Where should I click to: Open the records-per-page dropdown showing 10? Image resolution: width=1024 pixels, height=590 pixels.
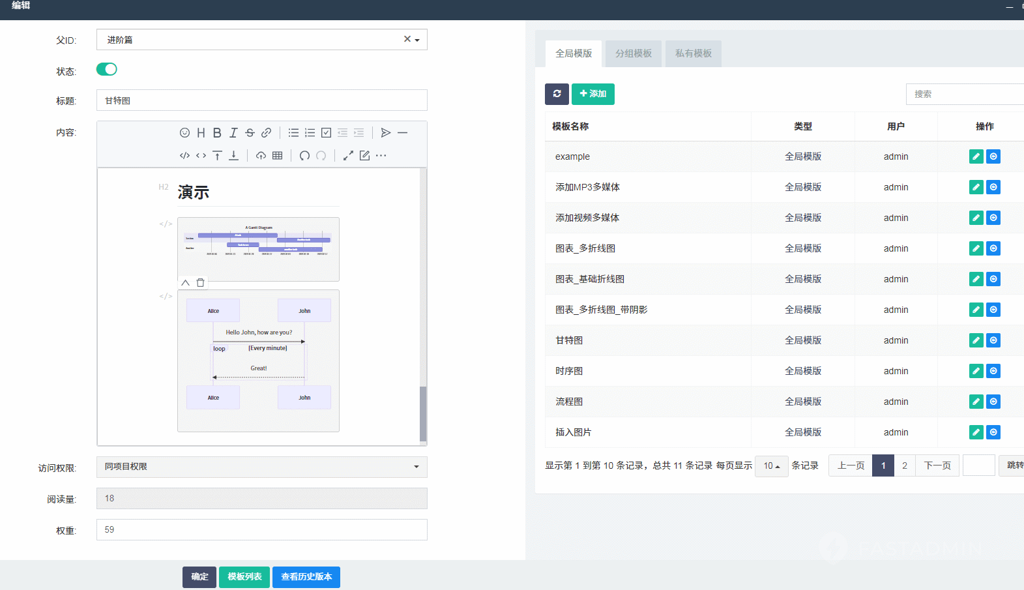click(771, 466)
